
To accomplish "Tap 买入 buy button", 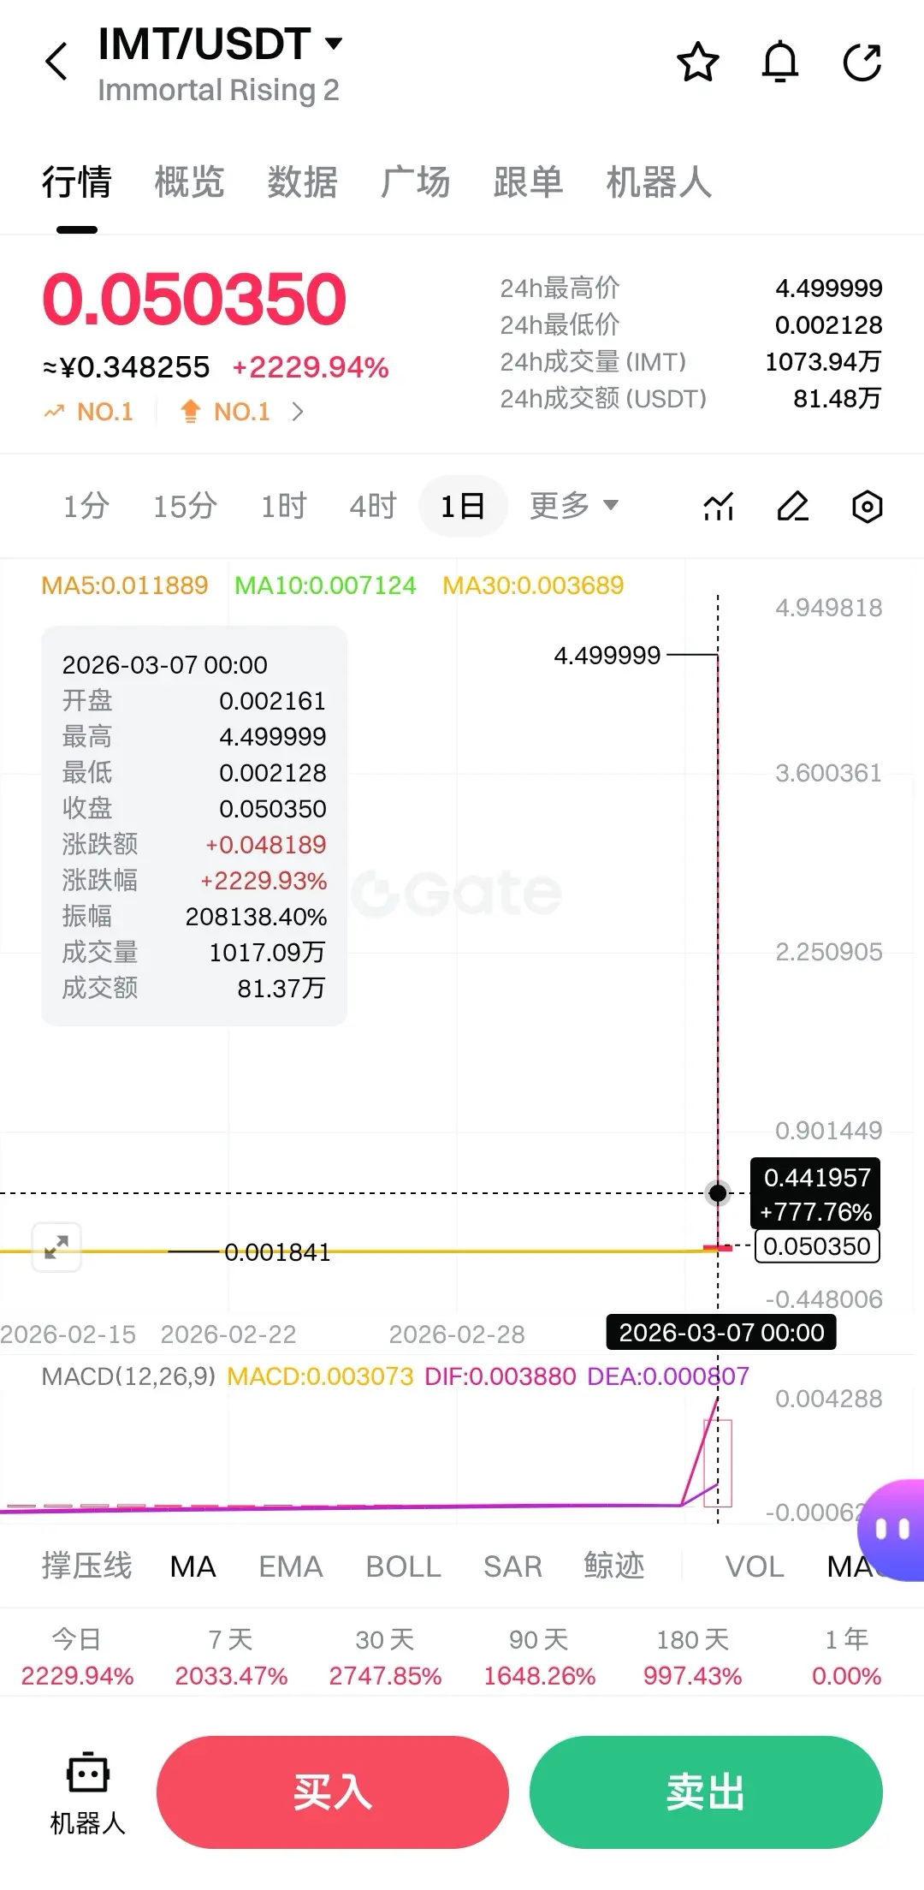I will point(333,1792).
